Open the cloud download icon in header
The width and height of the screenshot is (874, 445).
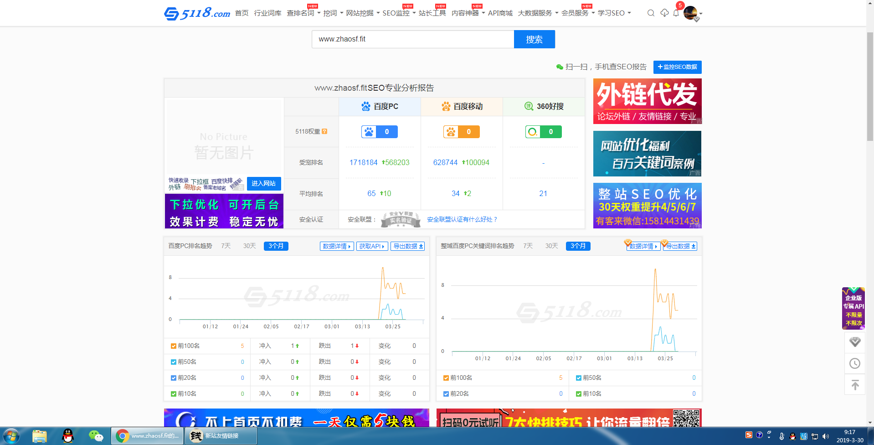[x=664, y=13]
